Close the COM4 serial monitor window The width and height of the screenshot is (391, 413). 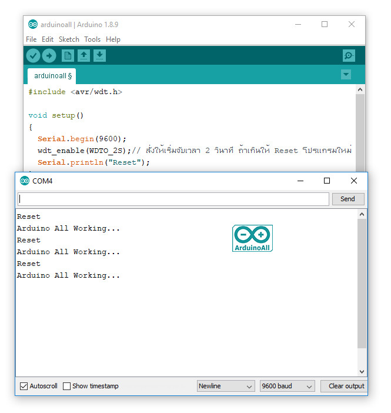(354, 181)
